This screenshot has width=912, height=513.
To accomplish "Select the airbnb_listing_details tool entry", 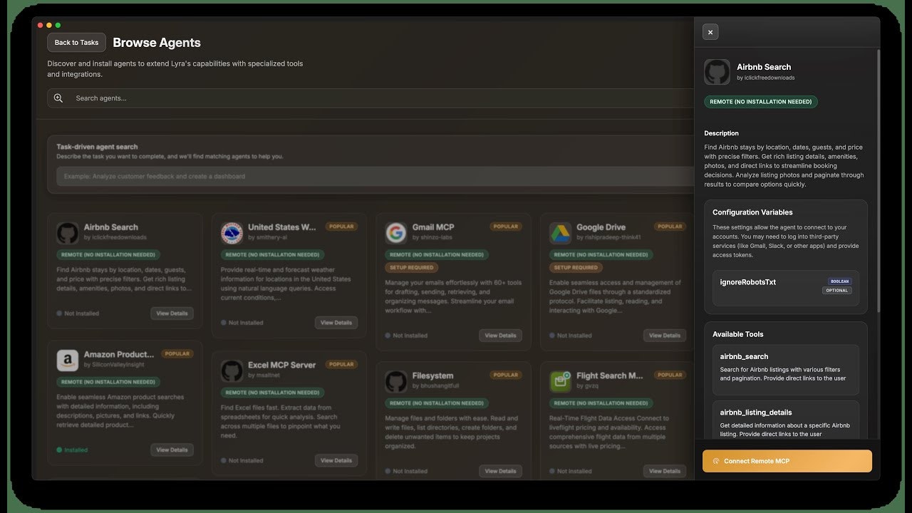I will coord(786,420).
